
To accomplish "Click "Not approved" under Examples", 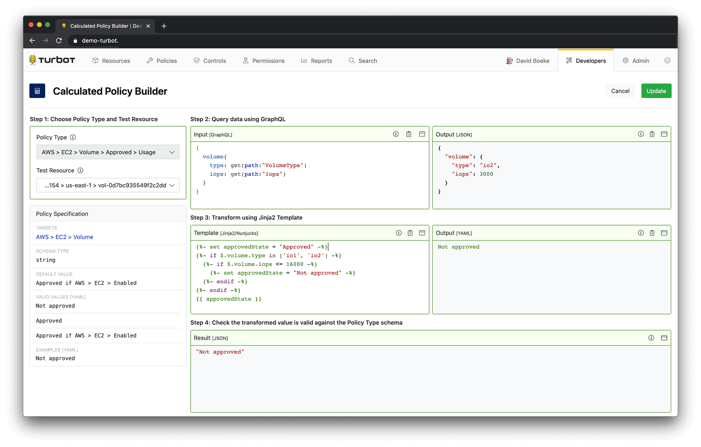I will click(56, 358).
